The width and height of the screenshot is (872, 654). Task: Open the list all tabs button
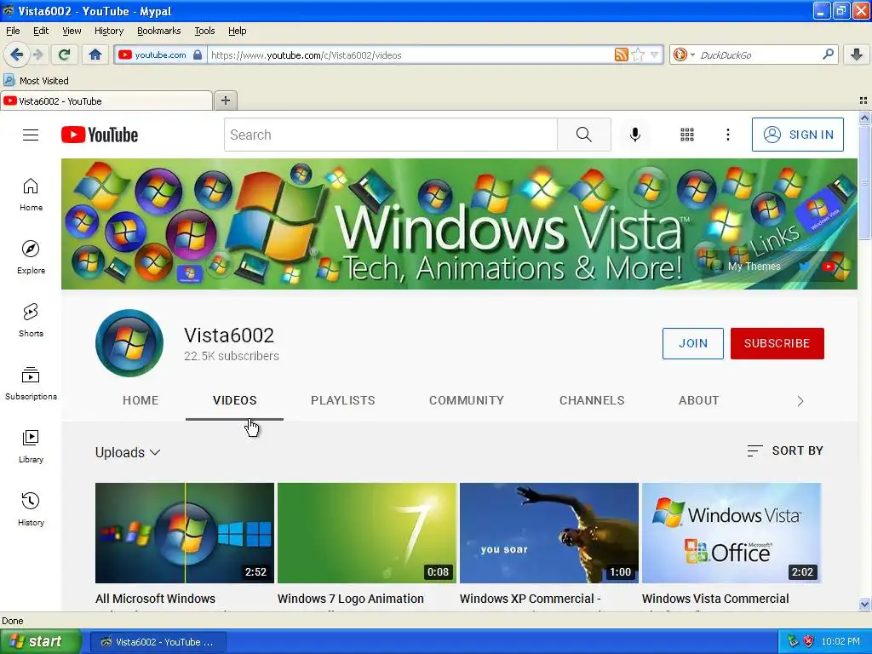coord(863,100)
